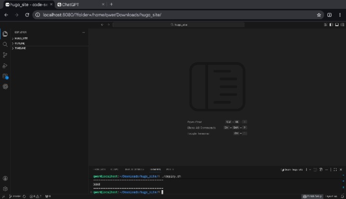
Task: Click the browser address bar URL
Action: (102, 15)
